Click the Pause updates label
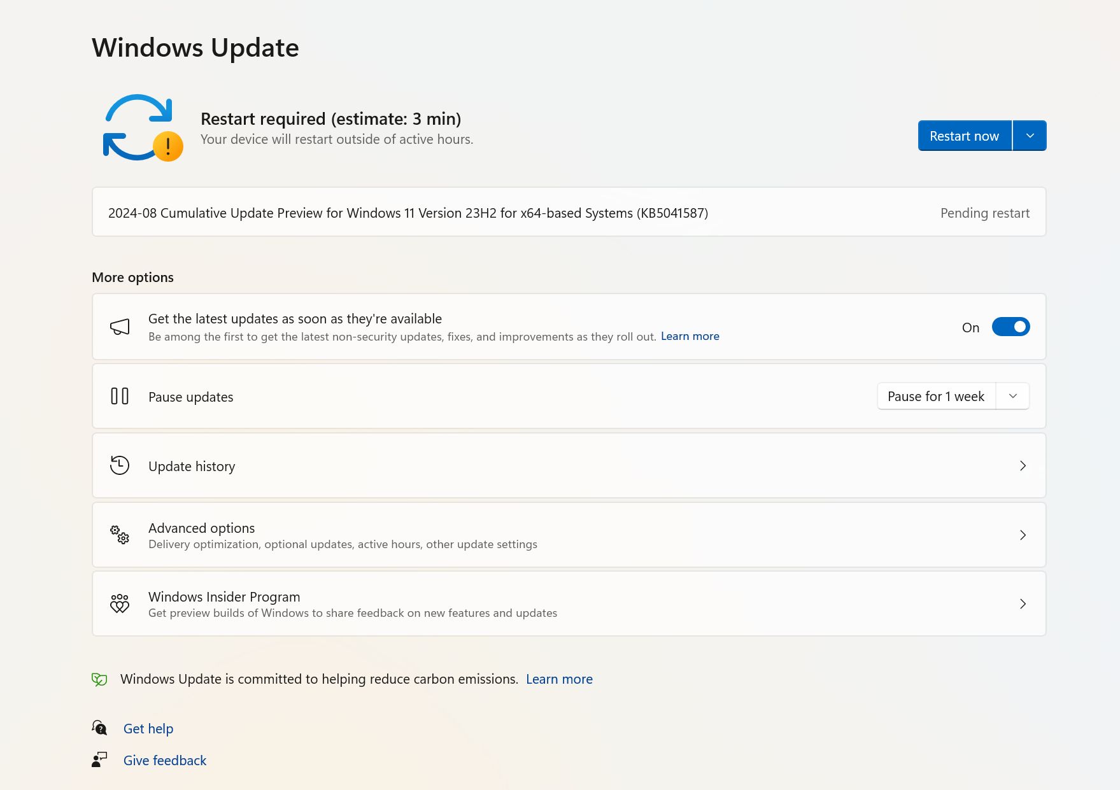1120x790 pixels. (x=191, y=397)
